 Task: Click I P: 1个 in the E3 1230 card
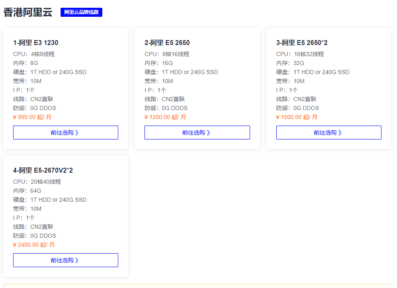[24, 90]
